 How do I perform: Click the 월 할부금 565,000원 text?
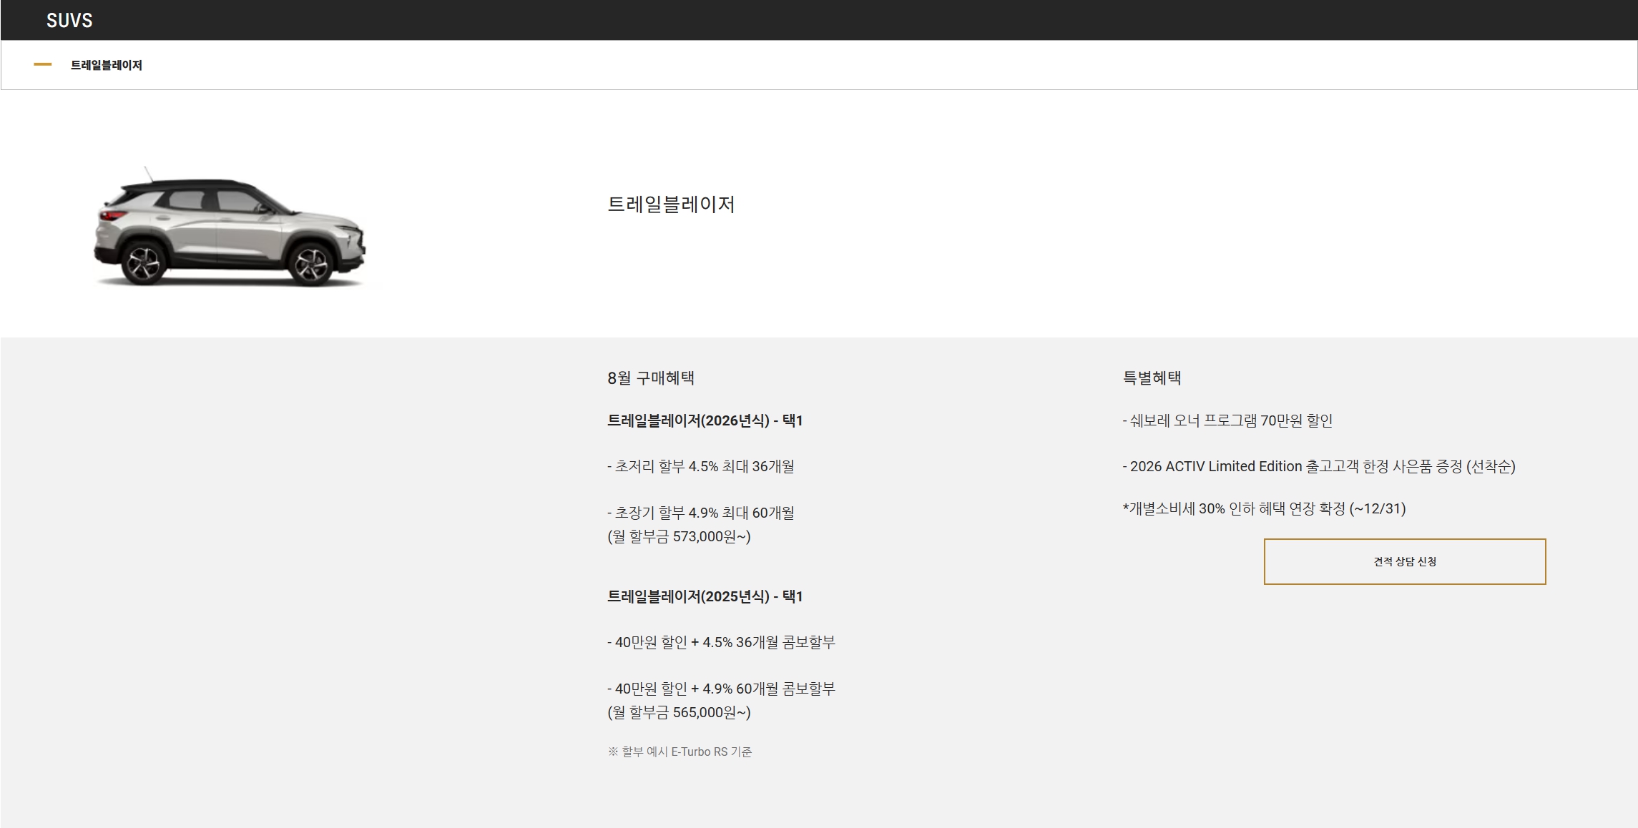pyautogui.click(x=679, y=712)
